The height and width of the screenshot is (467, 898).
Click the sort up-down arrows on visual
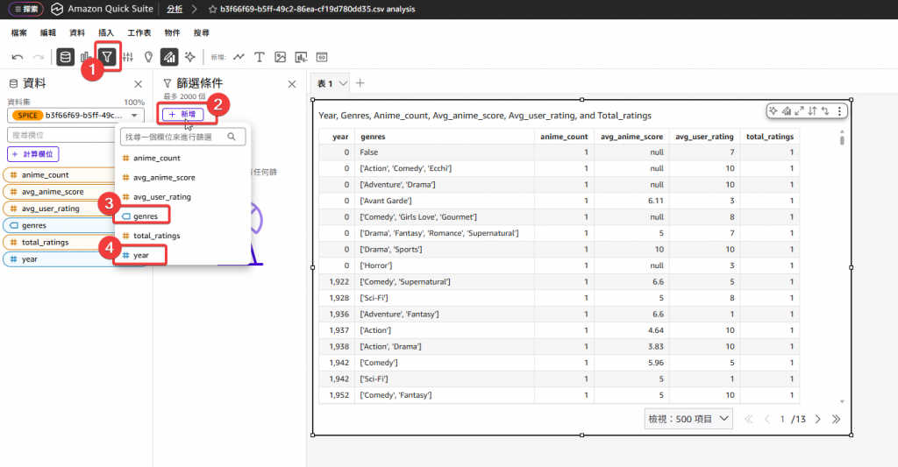point(812,111)
